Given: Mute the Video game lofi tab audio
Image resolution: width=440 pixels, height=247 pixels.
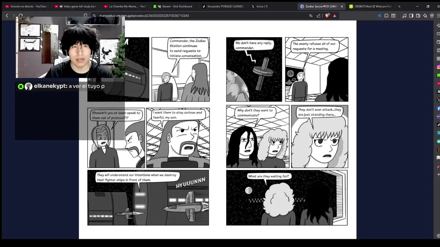Looking at the screenshot, I should 61,6.
